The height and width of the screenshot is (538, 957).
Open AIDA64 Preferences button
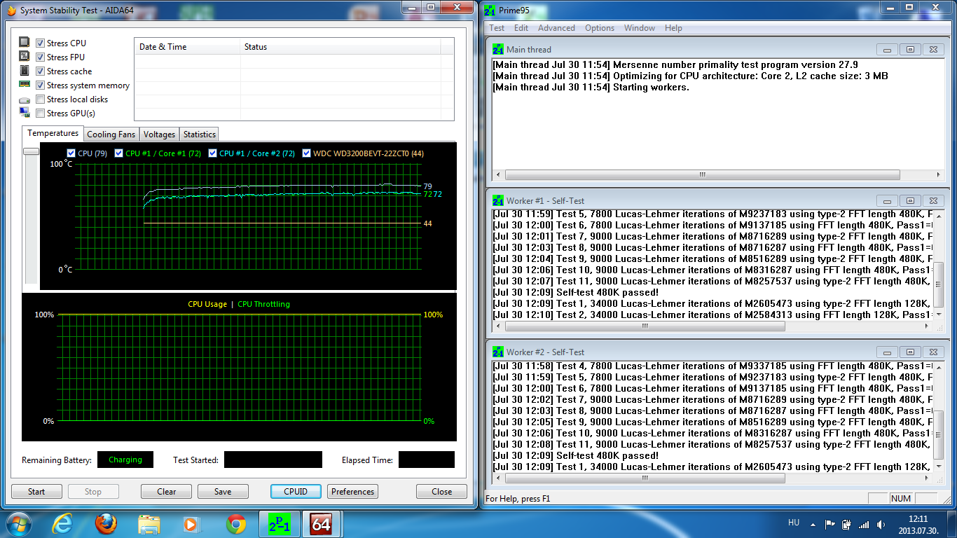[353, 492]
